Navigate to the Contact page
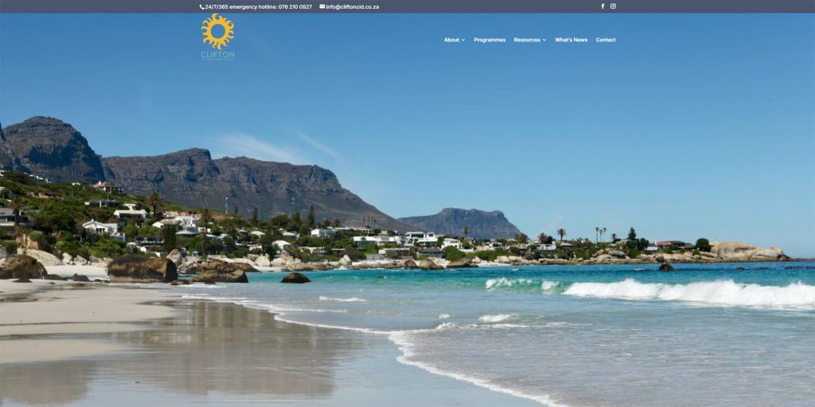Screen dimensions: 815x407 click(606, 40)
